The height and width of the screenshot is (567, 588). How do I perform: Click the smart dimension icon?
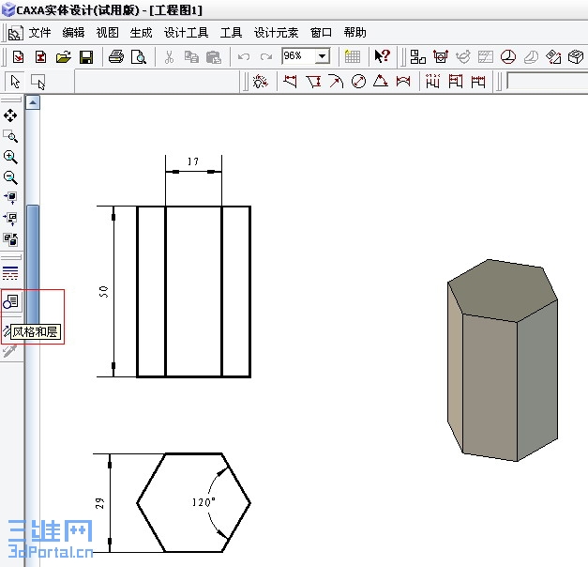coord(261,81)
